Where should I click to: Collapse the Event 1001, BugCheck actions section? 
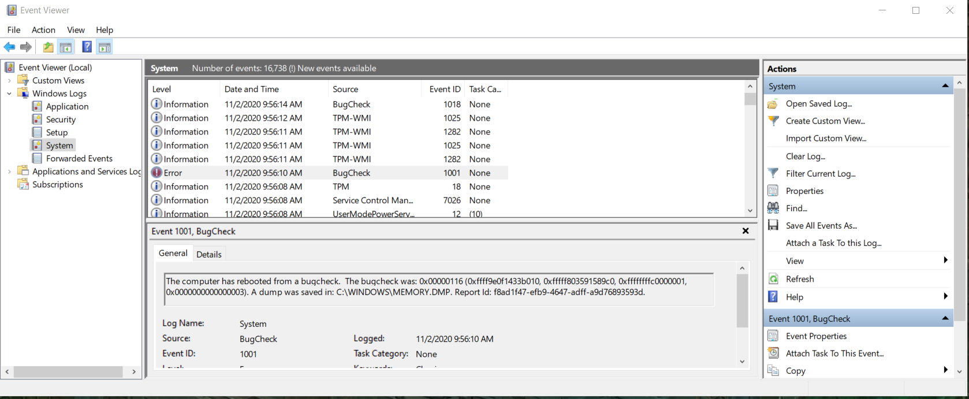945,318
